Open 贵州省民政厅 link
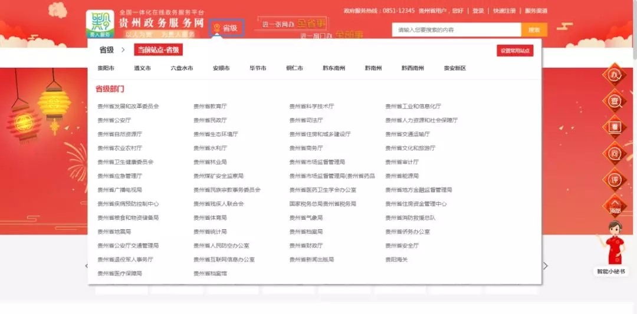 210,120
